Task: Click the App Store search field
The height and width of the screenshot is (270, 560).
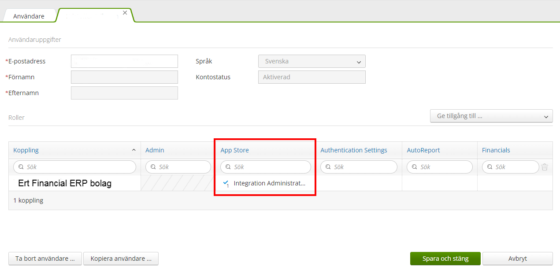Action: click(x=266, y=167)
